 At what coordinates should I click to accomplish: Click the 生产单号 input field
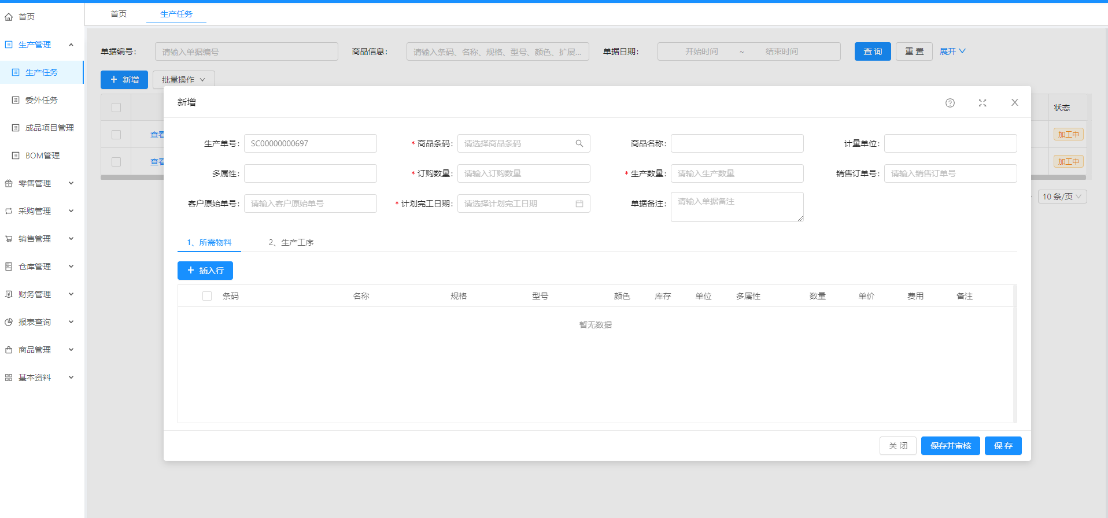pyautogui.click(x=311, y=143)
